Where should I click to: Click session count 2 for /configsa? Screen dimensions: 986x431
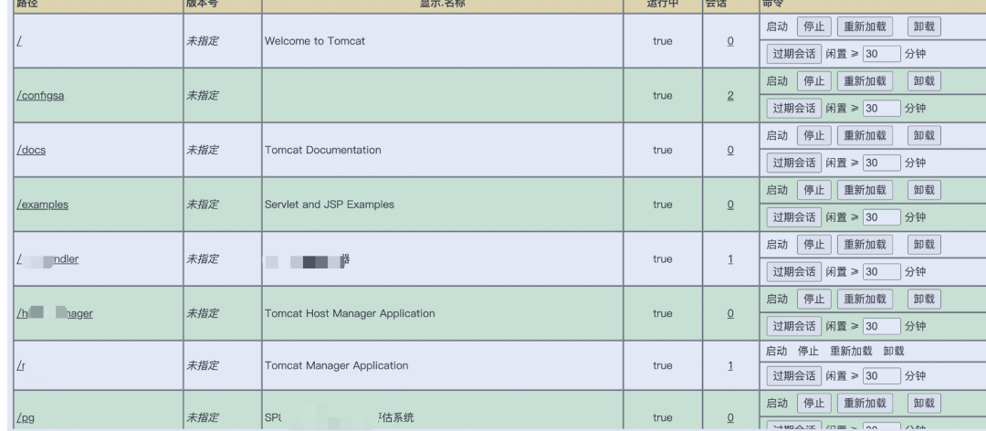point(730,96)
